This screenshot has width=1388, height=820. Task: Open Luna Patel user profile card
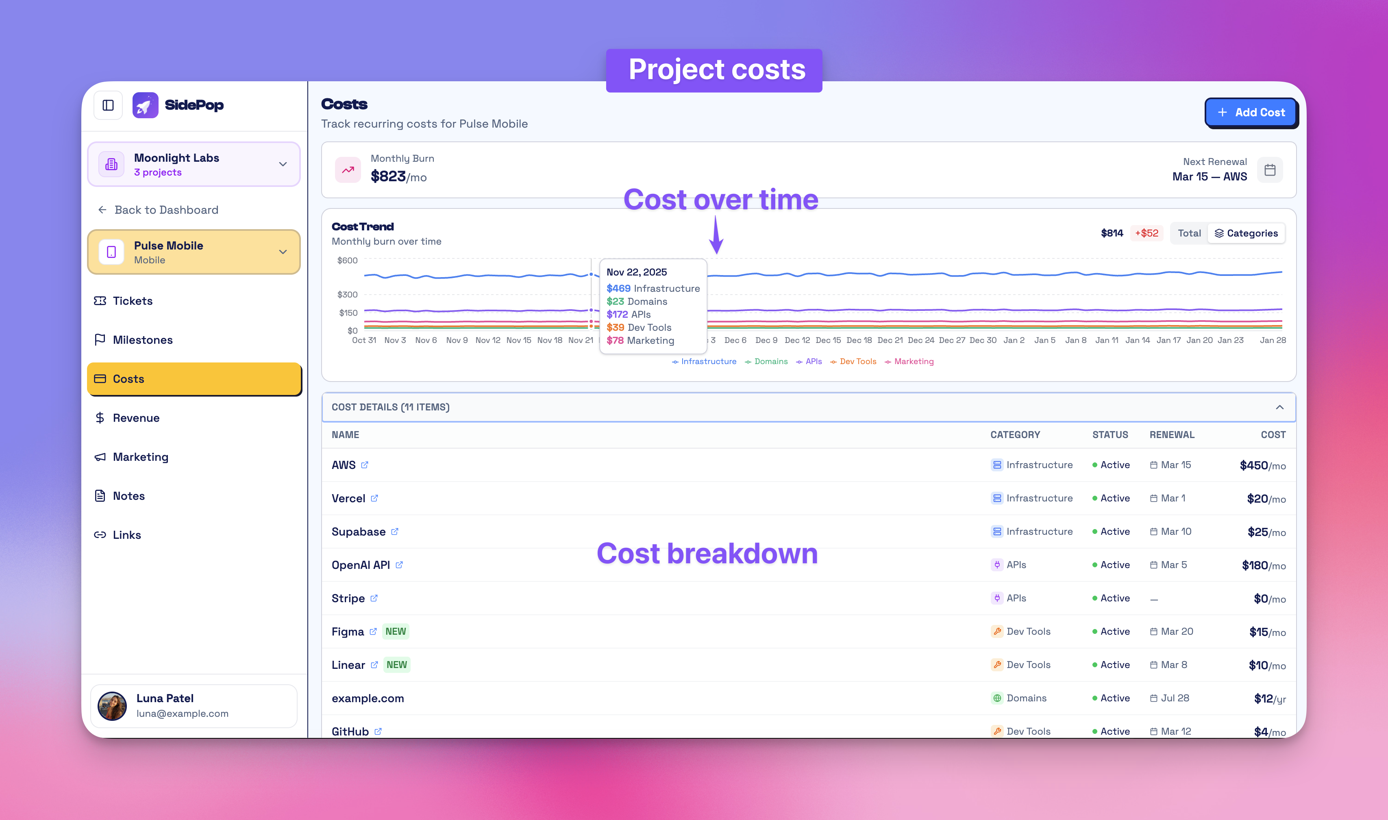tap(194, 706)
